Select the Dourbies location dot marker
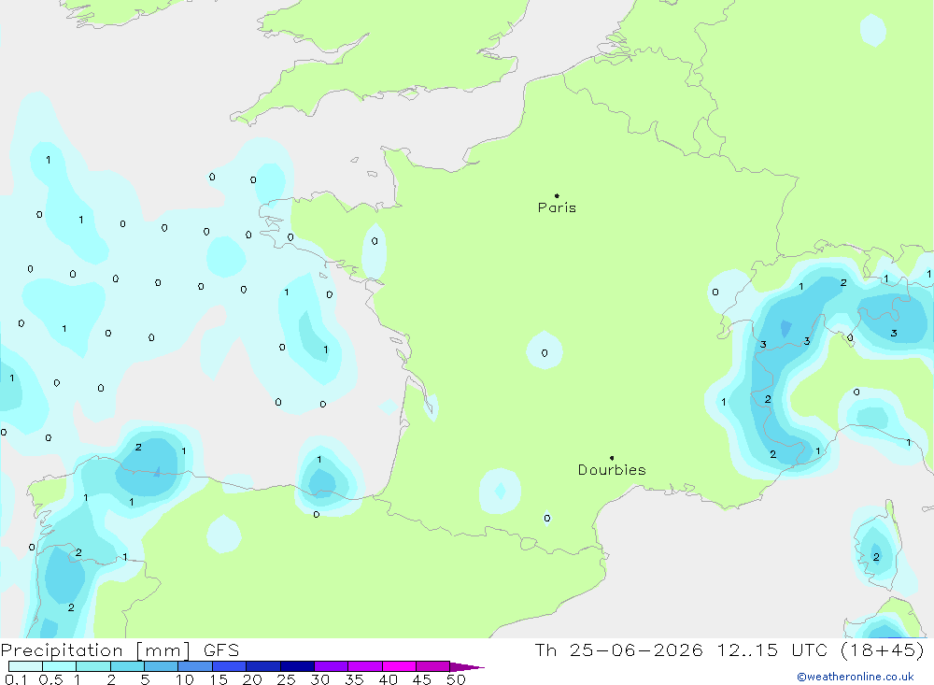Screen dimensions: 934x685 [x=612, y=458]
